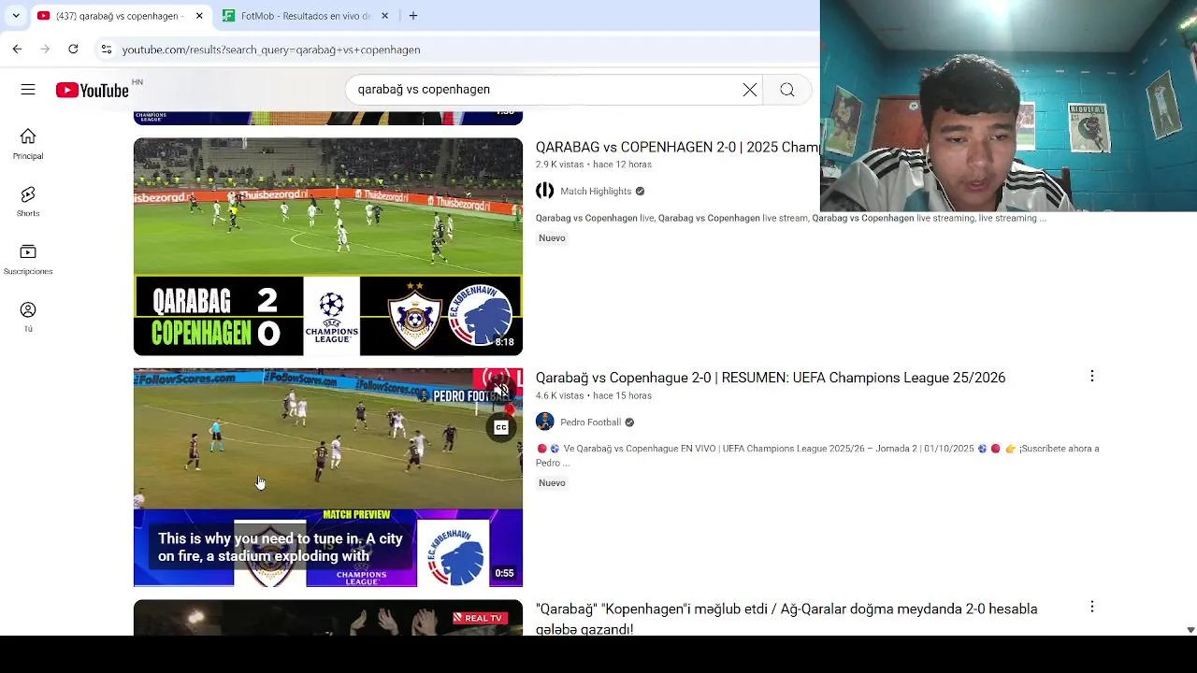Switch to FotMob Resultados en vivo tab
The width and height of the screenshot is (1197, 673).
coord(306,16)
